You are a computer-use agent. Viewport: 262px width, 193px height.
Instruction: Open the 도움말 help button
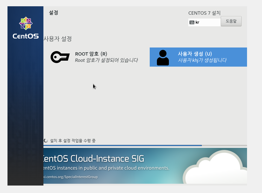231,21
